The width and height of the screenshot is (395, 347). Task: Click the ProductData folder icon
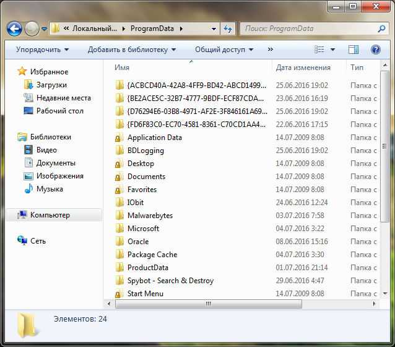(119, 268)
